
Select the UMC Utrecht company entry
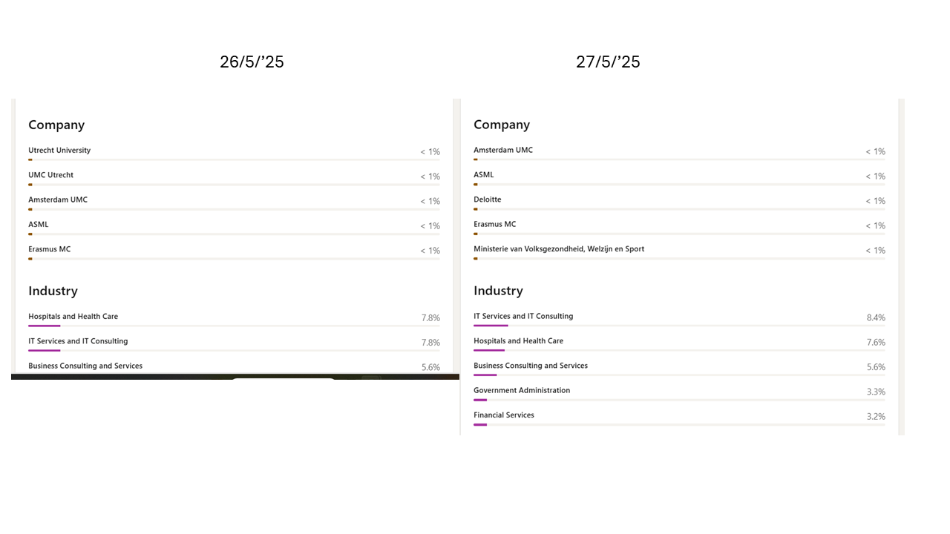pyautogui.click(x=50, y=175)
